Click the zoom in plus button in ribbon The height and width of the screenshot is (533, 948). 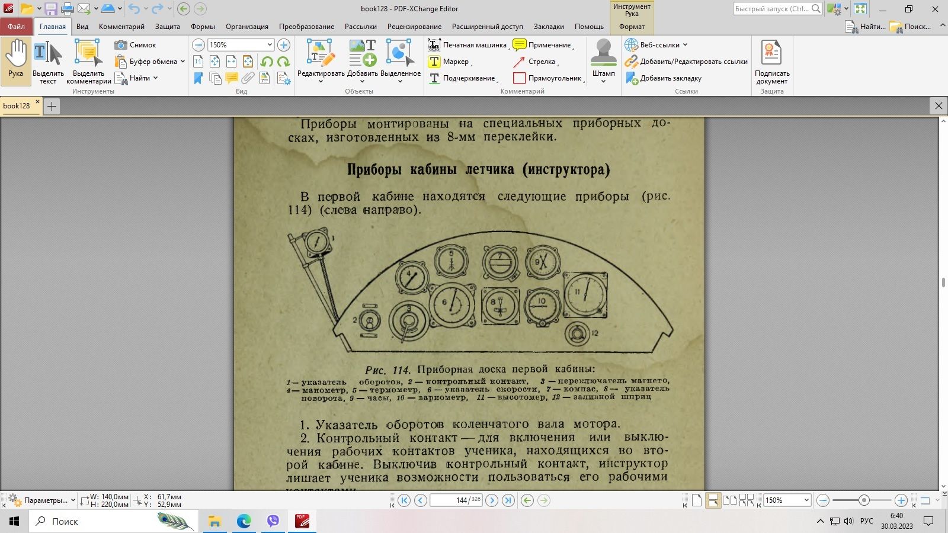pyautogui.click(x=284, y=45)
